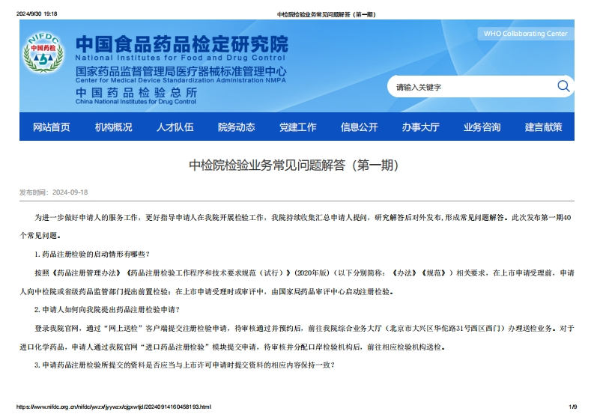Go to 网站首页 in the navigation bar
Screen dimensions: 594x420
pos(52,127)
